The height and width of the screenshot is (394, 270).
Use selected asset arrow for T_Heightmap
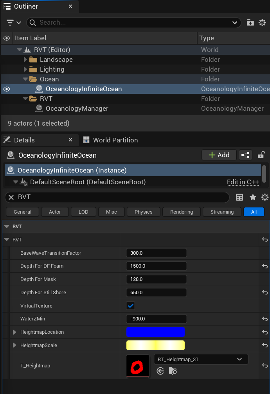click(160, 371)
